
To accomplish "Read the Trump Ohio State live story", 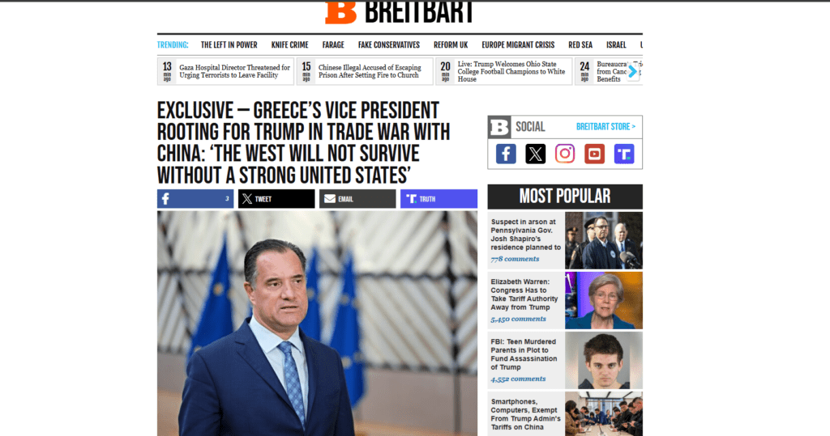I will 511,71.
